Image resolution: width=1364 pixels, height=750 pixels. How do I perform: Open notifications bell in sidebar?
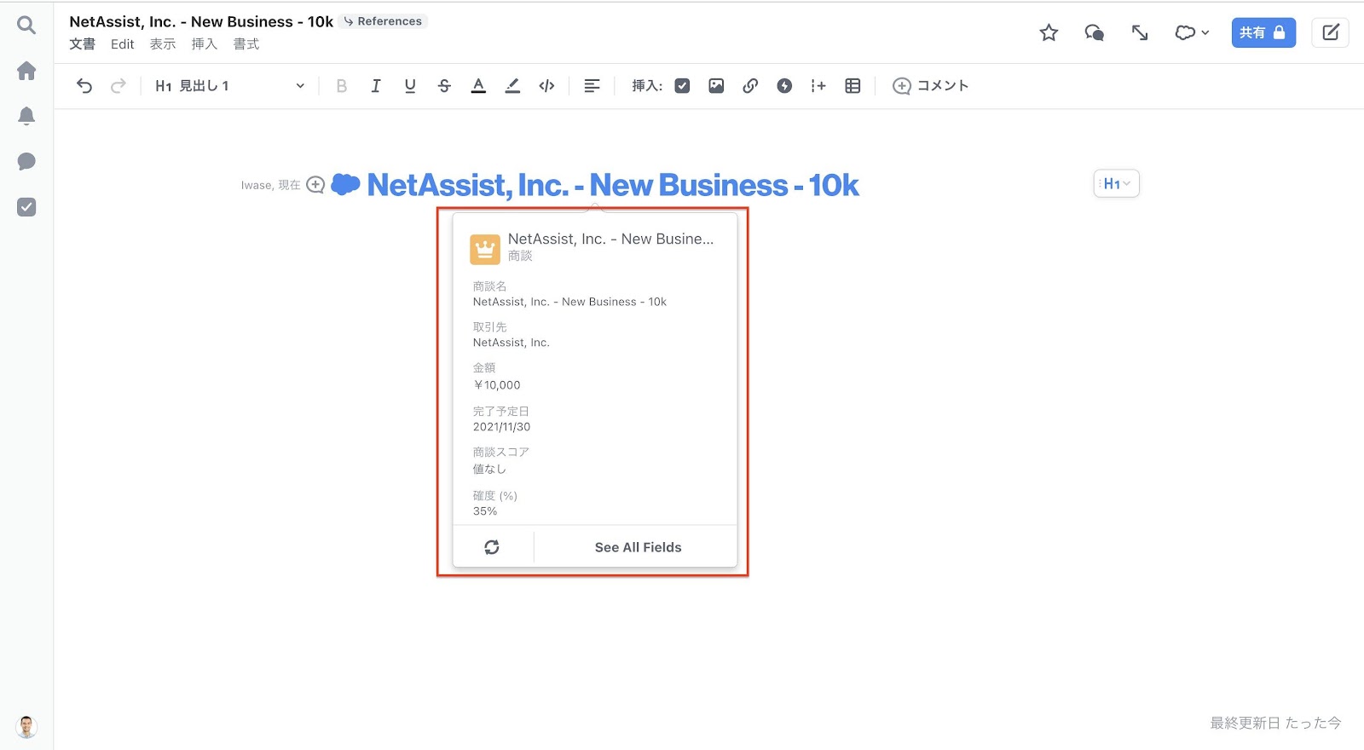point(26,116)
